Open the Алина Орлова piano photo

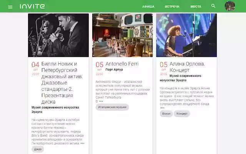click(x=186, y=35)
